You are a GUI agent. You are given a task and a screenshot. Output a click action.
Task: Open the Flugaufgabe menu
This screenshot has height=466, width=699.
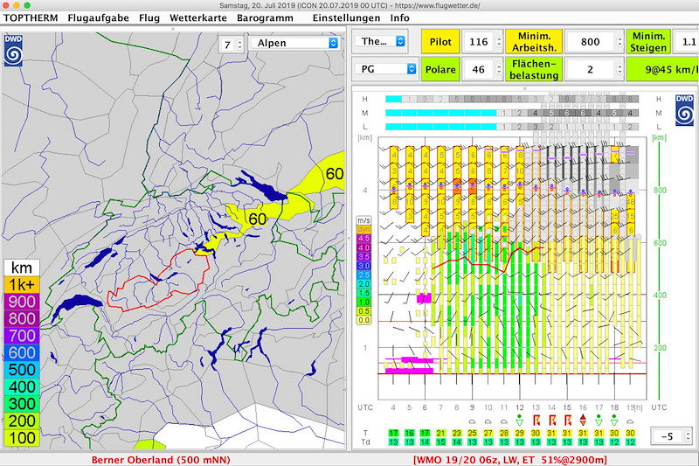98,17
